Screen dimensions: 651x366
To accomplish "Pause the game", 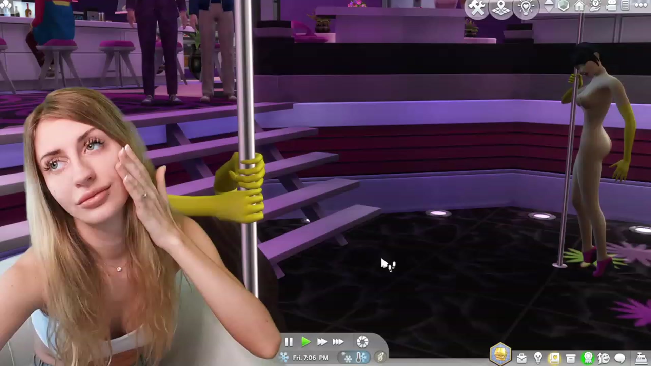I will pos(289,342).
